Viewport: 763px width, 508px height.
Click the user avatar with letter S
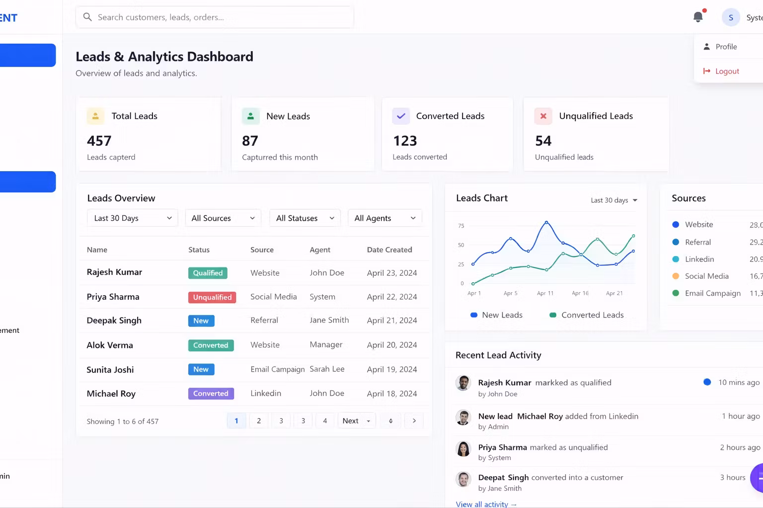731,17
